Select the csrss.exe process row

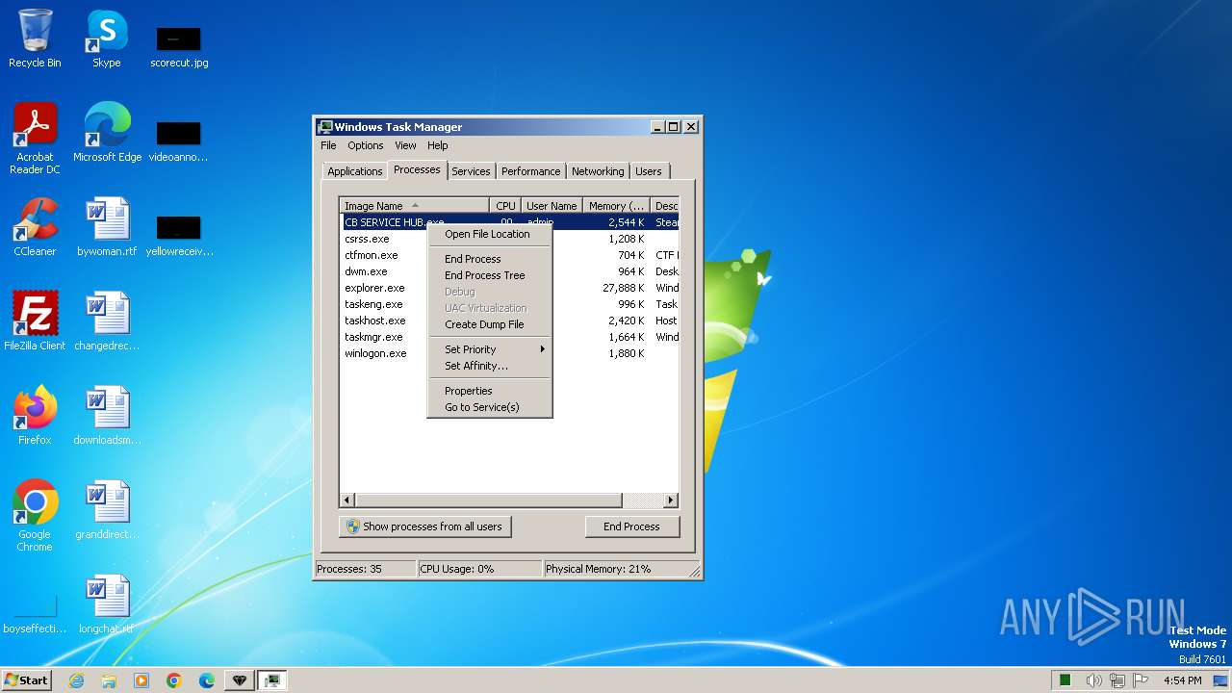coord(510,239)
